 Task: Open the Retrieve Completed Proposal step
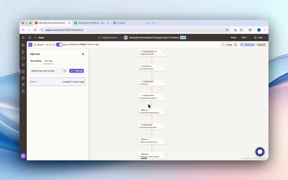152,141
